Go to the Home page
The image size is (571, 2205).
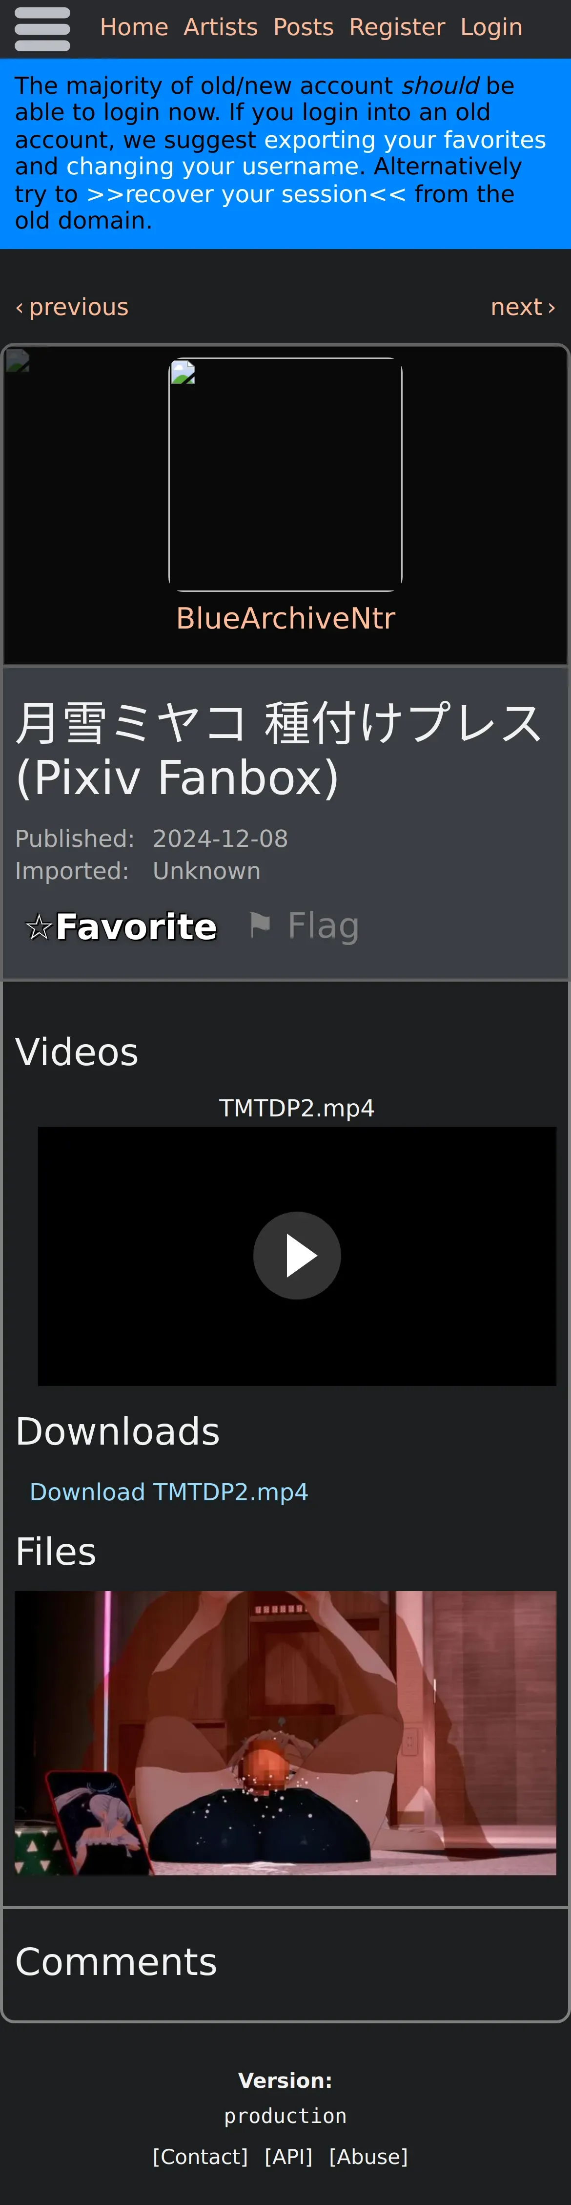click(134, 27)
